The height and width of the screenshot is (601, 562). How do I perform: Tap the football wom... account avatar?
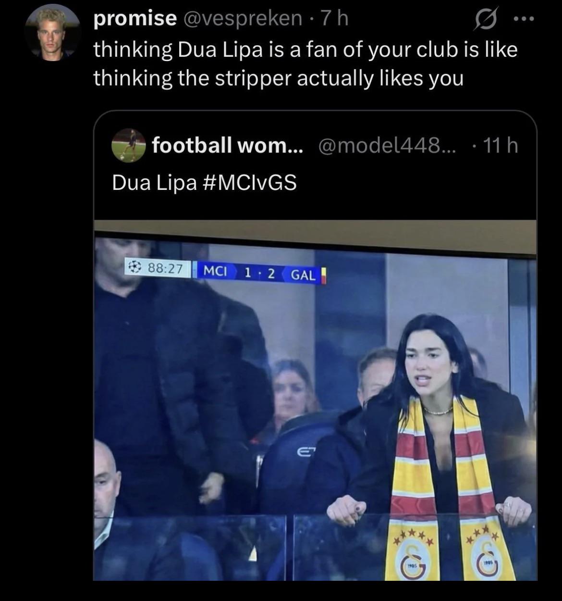tap(129, 145)
